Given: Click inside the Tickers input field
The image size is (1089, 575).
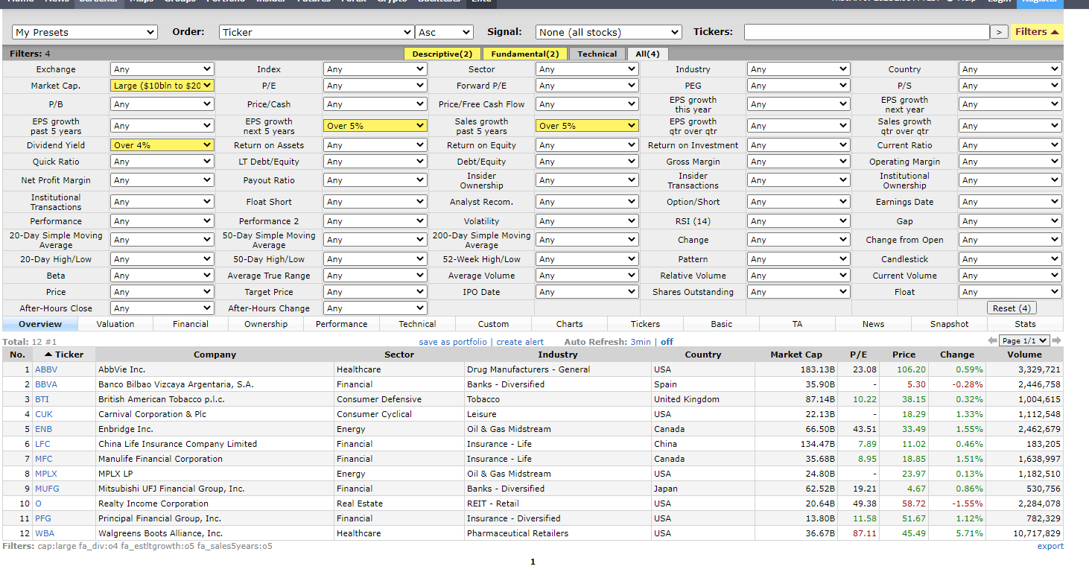Looking at the screenshot, I should click(x=866, y=32).
